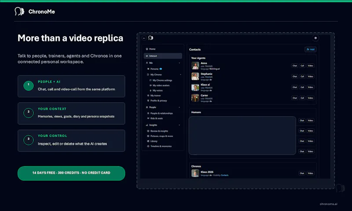Click the 'Your Agents' heading
Image resolution: width=352 pixels, height=211 pixels.
(198, 58)
